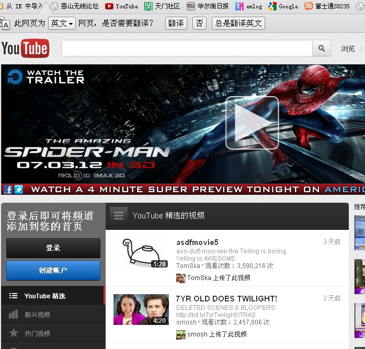Select 热门视频 in the sidebar
This screenshot has height=349, width=365.
pos(53,333)
